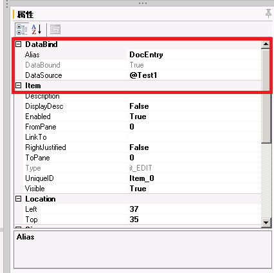Screen dimensions: 274x273
Task: Sort properties with the Alphabetical A-Z icon
Action: coord(36,30)
